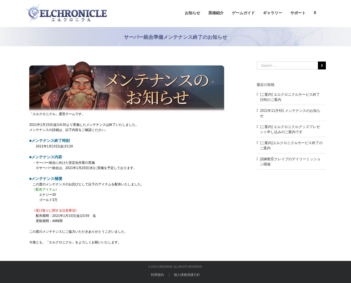Screen dimensions: 351x283
Task: Open post 2021年11月4日 メンテナンスのお知らせ
Action: pos(290,113)
